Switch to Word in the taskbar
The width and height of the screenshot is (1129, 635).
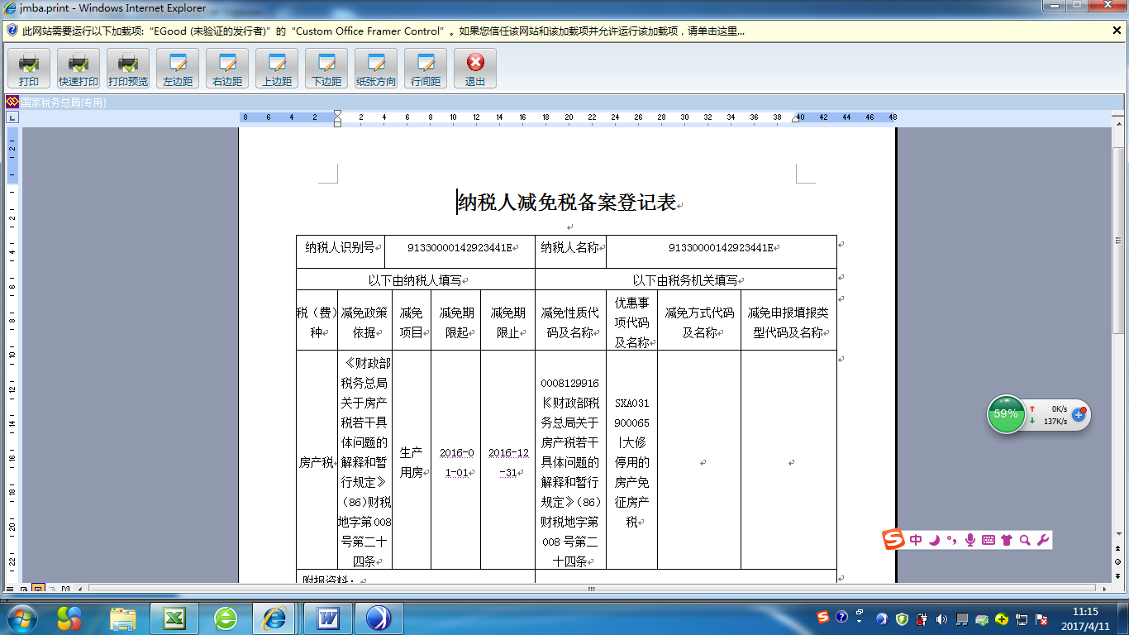pos(328,618)
